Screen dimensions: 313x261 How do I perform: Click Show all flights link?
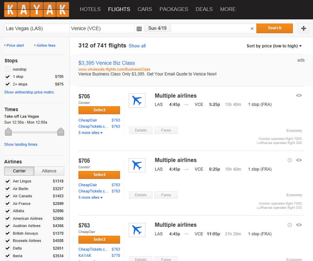(x=137, y=46)
